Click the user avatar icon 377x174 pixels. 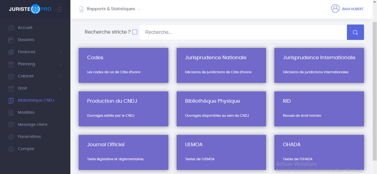pos(335,9)
